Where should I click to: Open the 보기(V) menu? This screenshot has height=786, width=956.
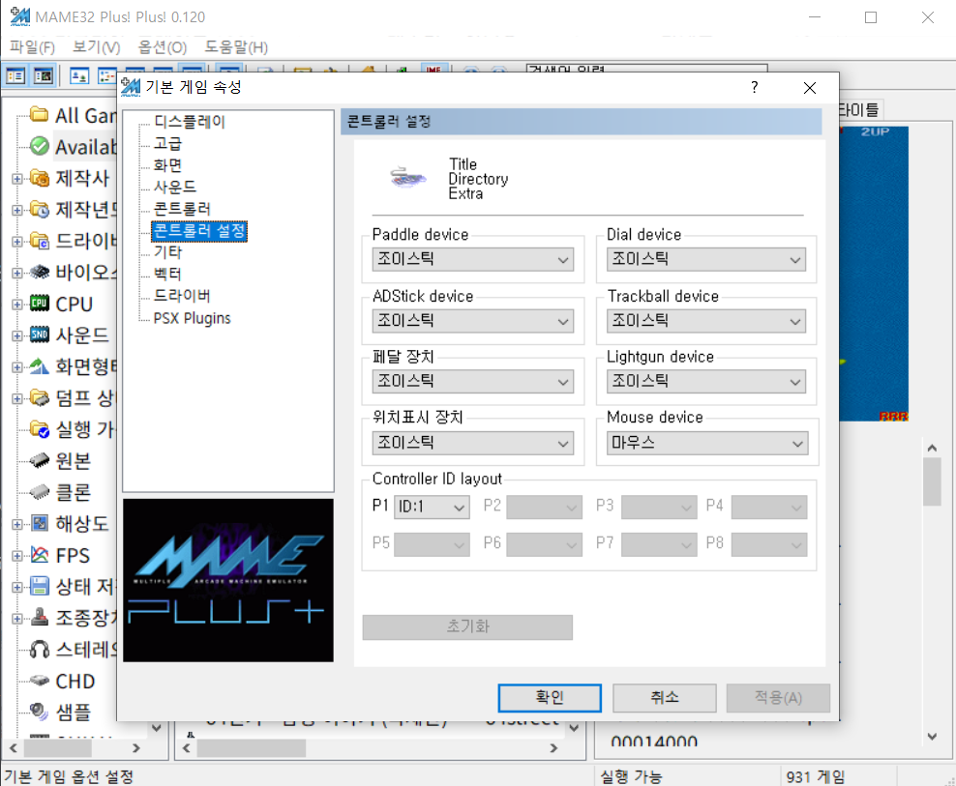(97, 47)
